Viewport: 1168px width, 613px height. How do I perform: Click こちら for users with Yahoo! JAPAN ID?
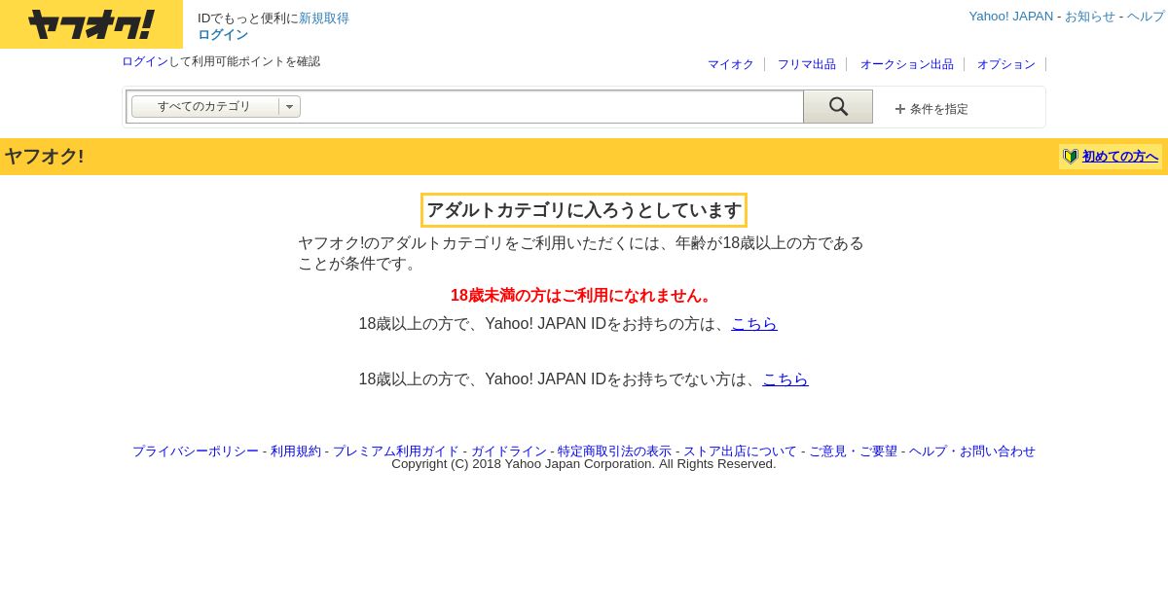pos(754,324)
